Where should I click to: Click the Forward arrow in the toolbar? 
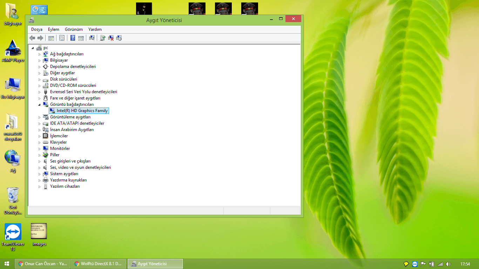pyautogui.click(x=40, y=38)
